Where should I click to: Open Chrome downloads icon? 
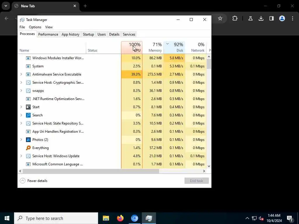point(261,18)
